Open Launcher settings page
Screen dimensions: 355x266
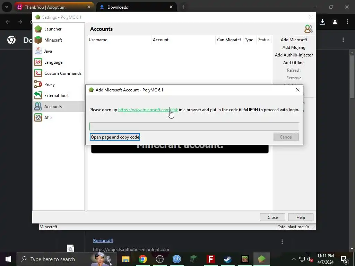59,29
